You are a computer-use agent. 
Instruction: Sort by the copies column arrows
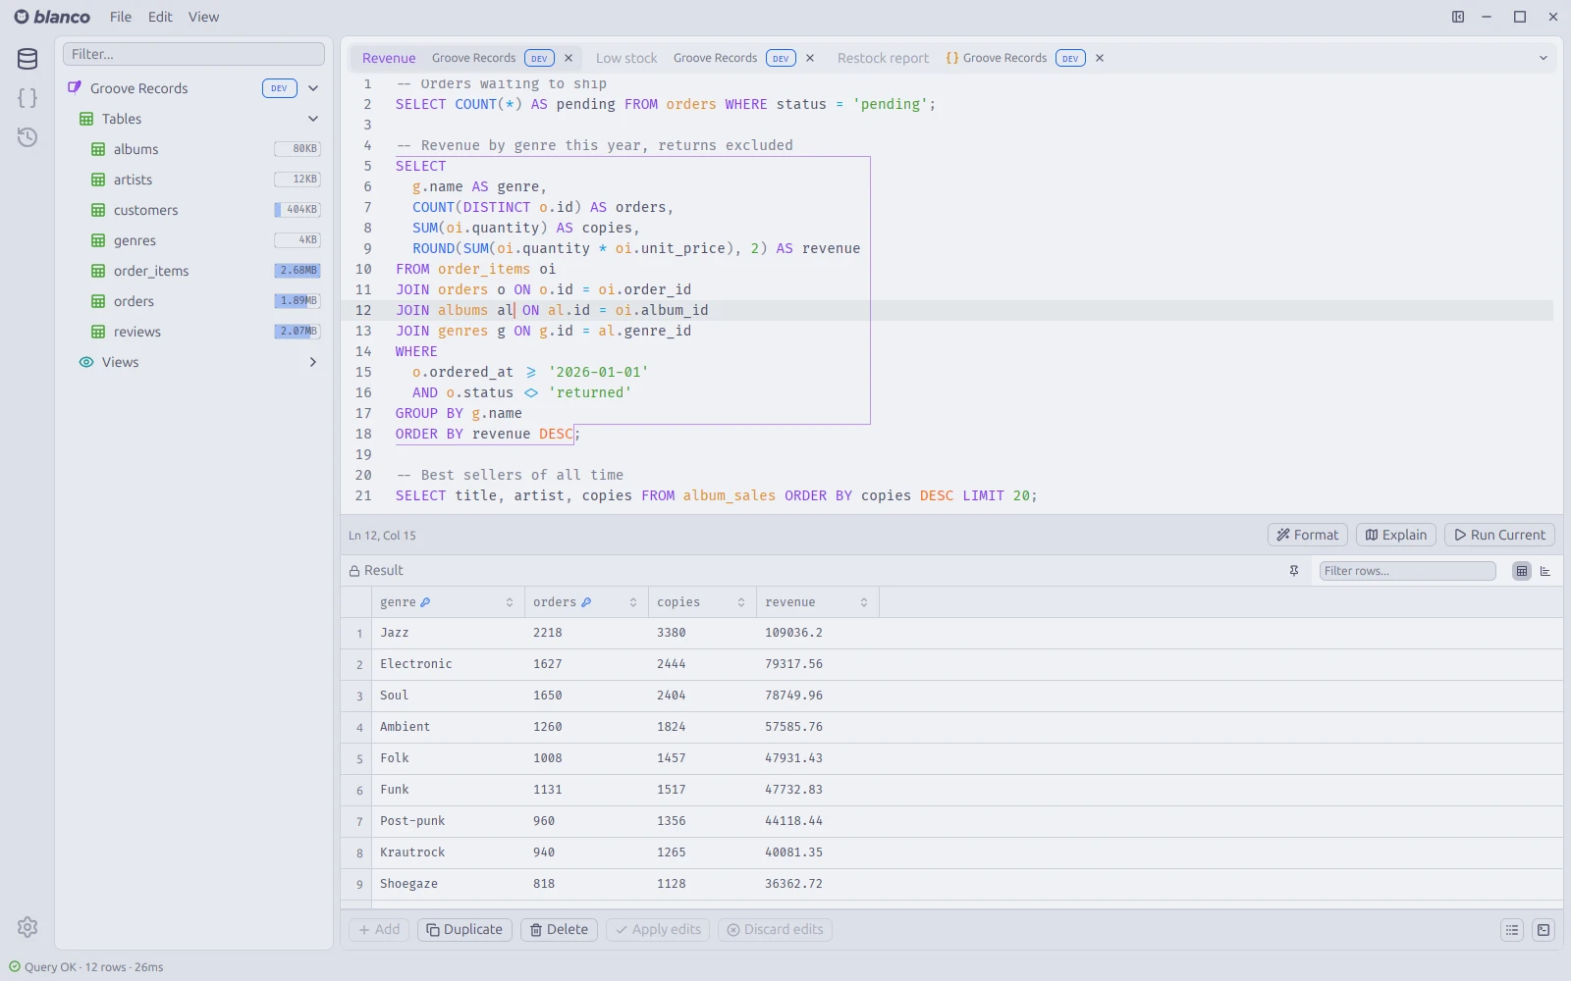coord(741,602)
